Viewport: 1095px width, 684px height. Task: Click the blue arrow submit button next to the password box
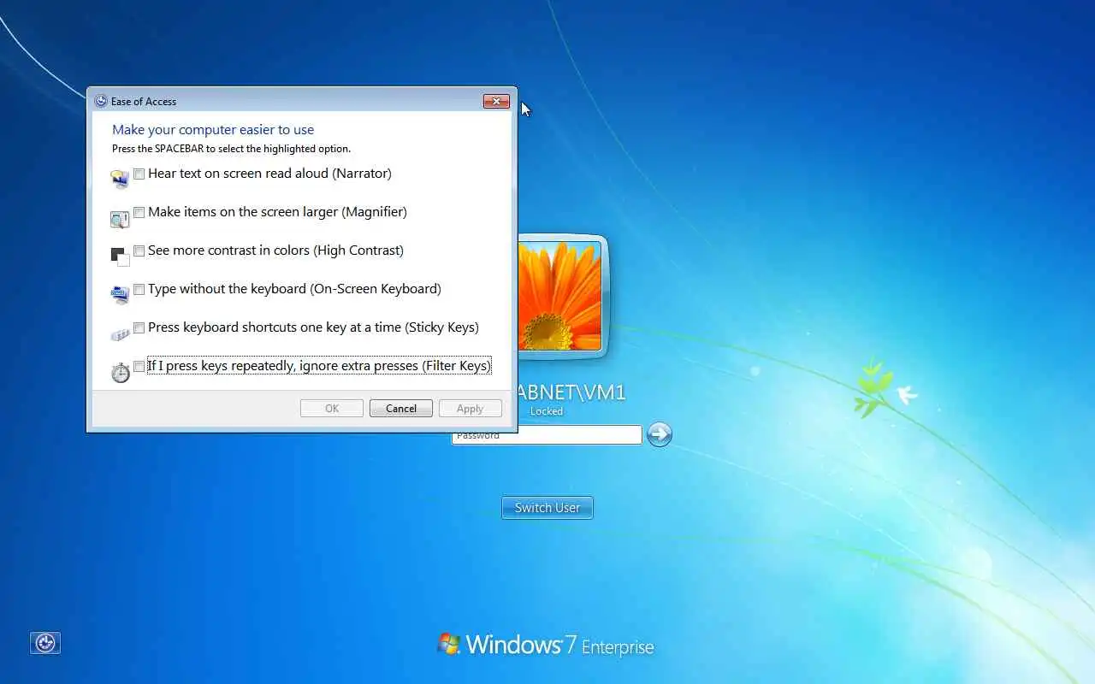coord(660,434)
